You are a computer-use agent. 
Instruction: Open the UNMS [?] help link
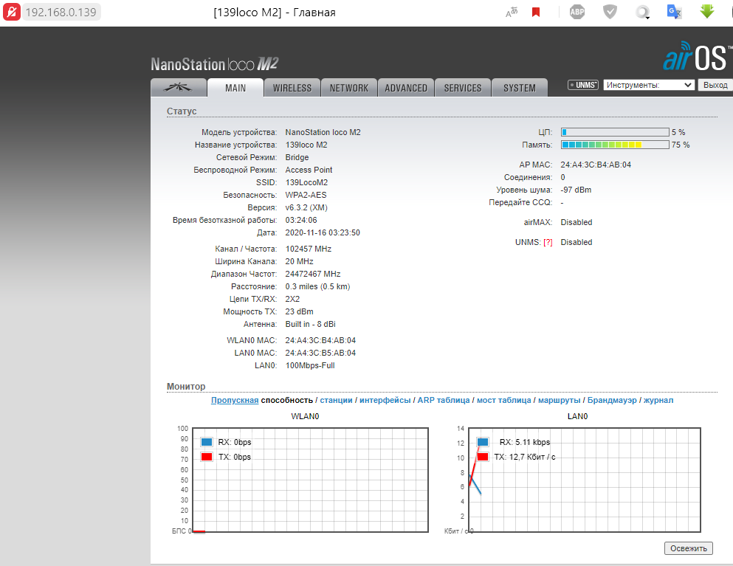[548, 242]
